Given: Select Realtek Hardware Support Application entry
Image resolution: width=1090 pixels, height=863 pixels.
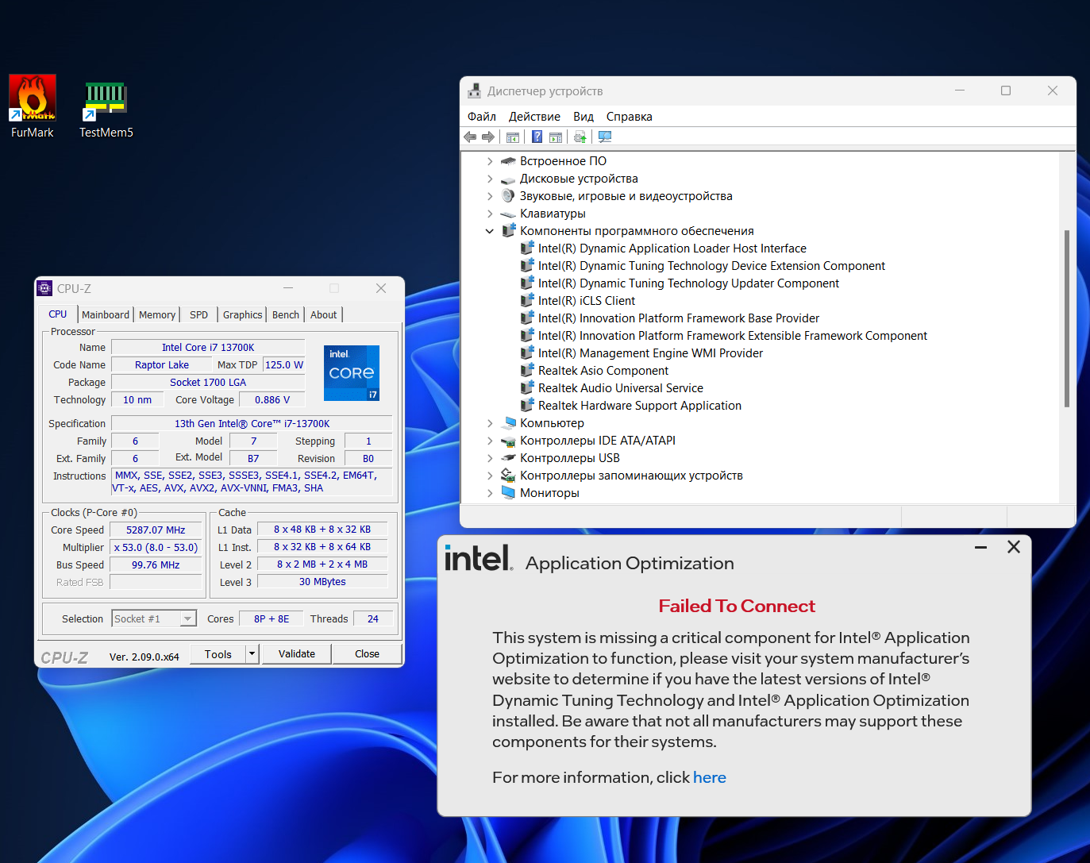Looking at the screenshot, I should click(x=640, y=406).
